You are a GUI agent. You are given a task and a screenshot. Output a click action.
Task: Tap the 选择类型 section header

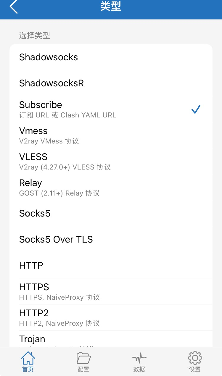(x=35, y=35)
